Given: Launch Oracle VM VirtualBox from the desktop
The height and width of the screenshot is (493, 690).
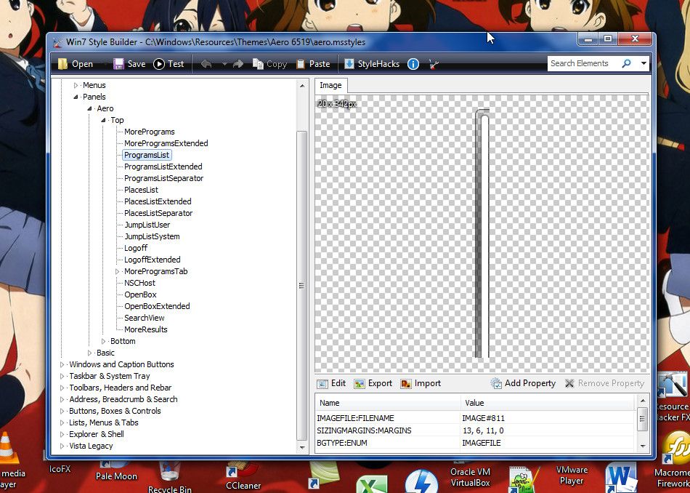Looking at the screenshot, I should (470, 477).
